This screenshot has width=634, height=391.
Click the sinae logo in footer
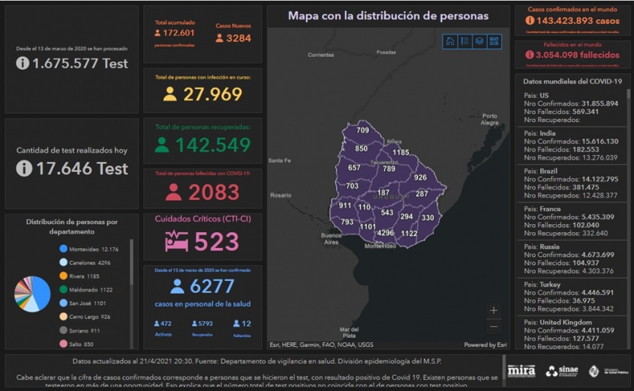tap(561, 371)
